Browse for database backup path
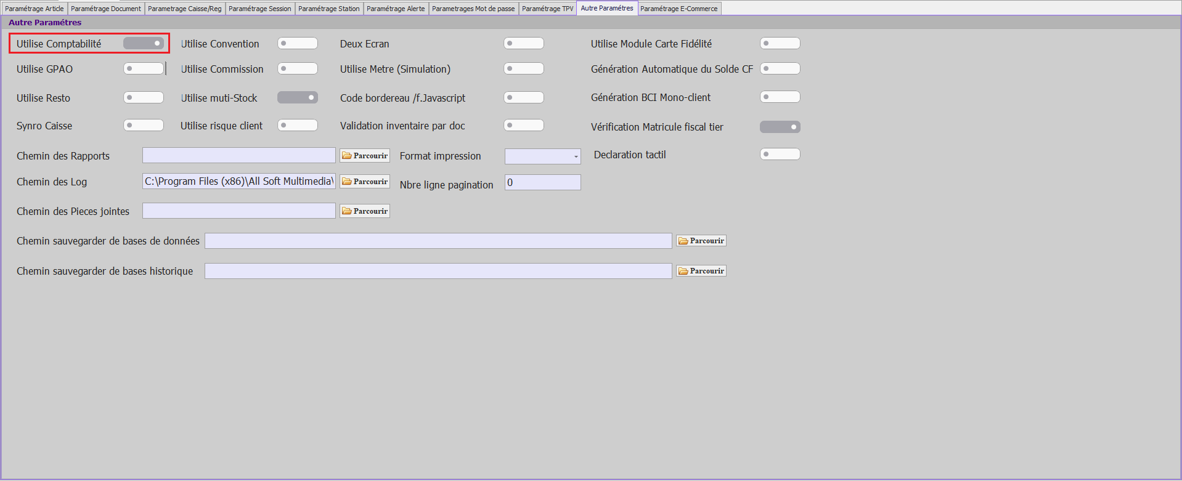The image size is (1182, 481). click(x=701, y=241)
